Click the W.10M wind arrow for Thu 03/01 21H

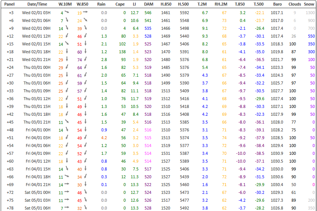(x=67, y=122)
